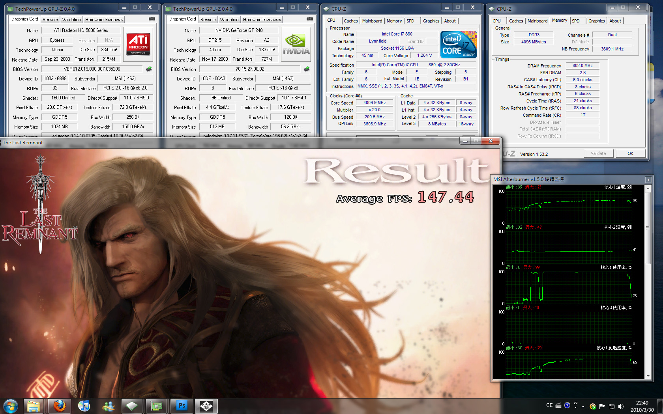The height and width of the screenshot is (414, 663).
Task: Open Hardware Giveaway tab in ATI GPU-Z
Action: [104, 19]
